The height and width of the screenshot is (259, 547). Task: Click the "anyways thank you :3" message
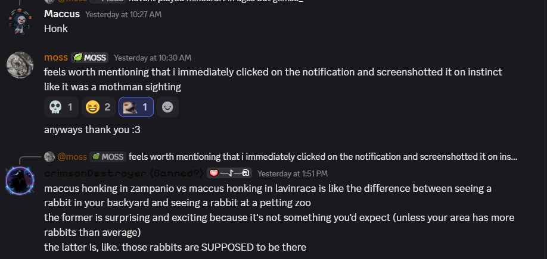[91, 129]
